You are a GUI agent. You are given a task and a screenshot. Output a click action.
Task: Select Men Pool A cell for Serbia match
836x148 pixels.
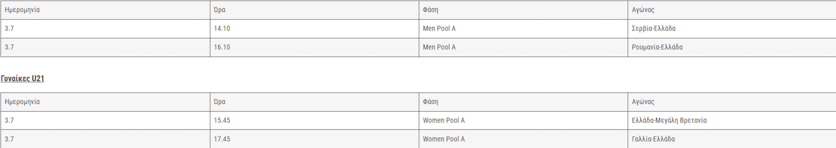pyautogui.click(x=523, y=29)
